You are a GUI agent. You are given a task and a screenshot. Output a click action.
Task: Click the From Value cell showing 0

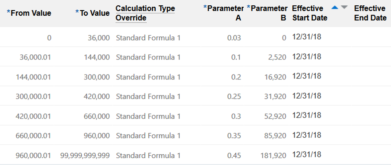click(49, 38)
